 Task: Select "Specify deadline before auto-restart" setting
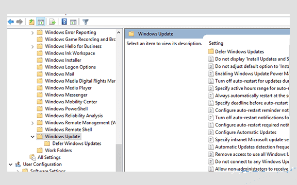(x=249, y=103)
